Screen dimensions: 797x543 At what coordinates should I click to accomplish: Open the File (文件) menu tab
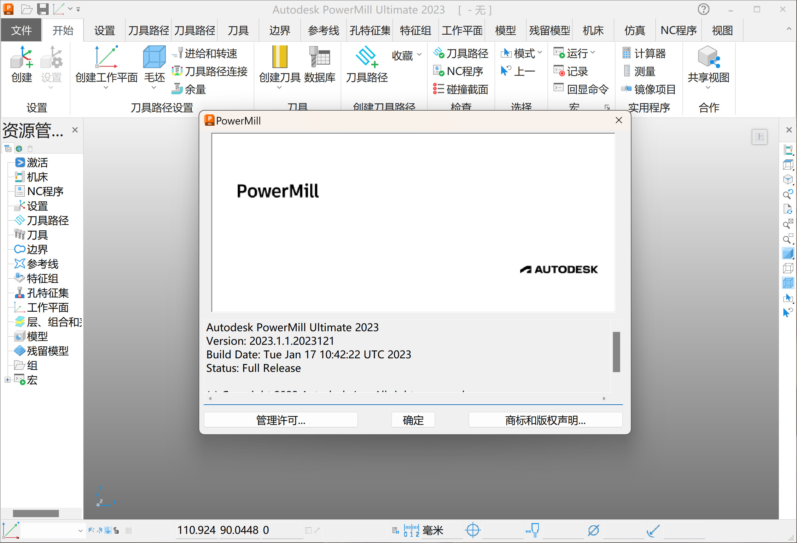[21, 31]
